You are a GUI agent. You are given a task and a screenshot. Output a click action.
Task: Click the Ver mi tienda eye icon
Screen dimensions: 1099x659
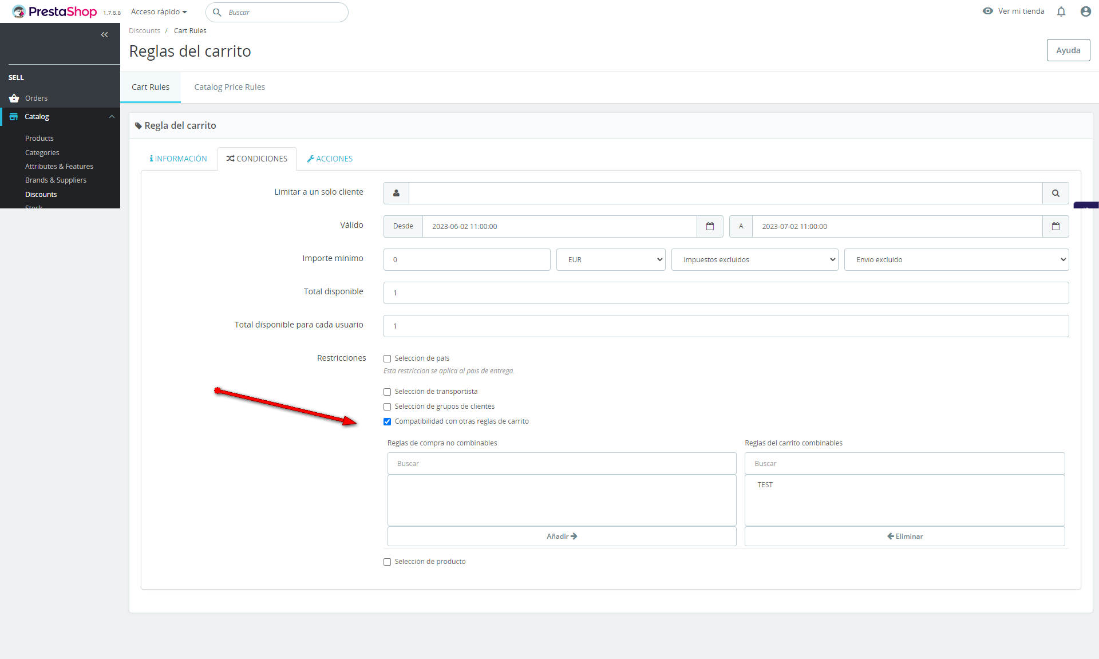click(988, 11)
